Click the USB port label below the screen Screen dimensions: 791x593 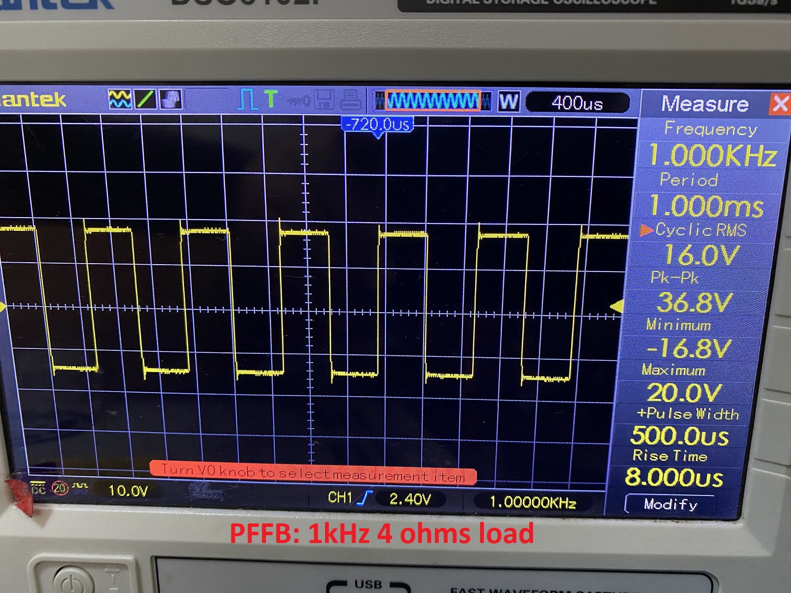click(x=368, y=585)
